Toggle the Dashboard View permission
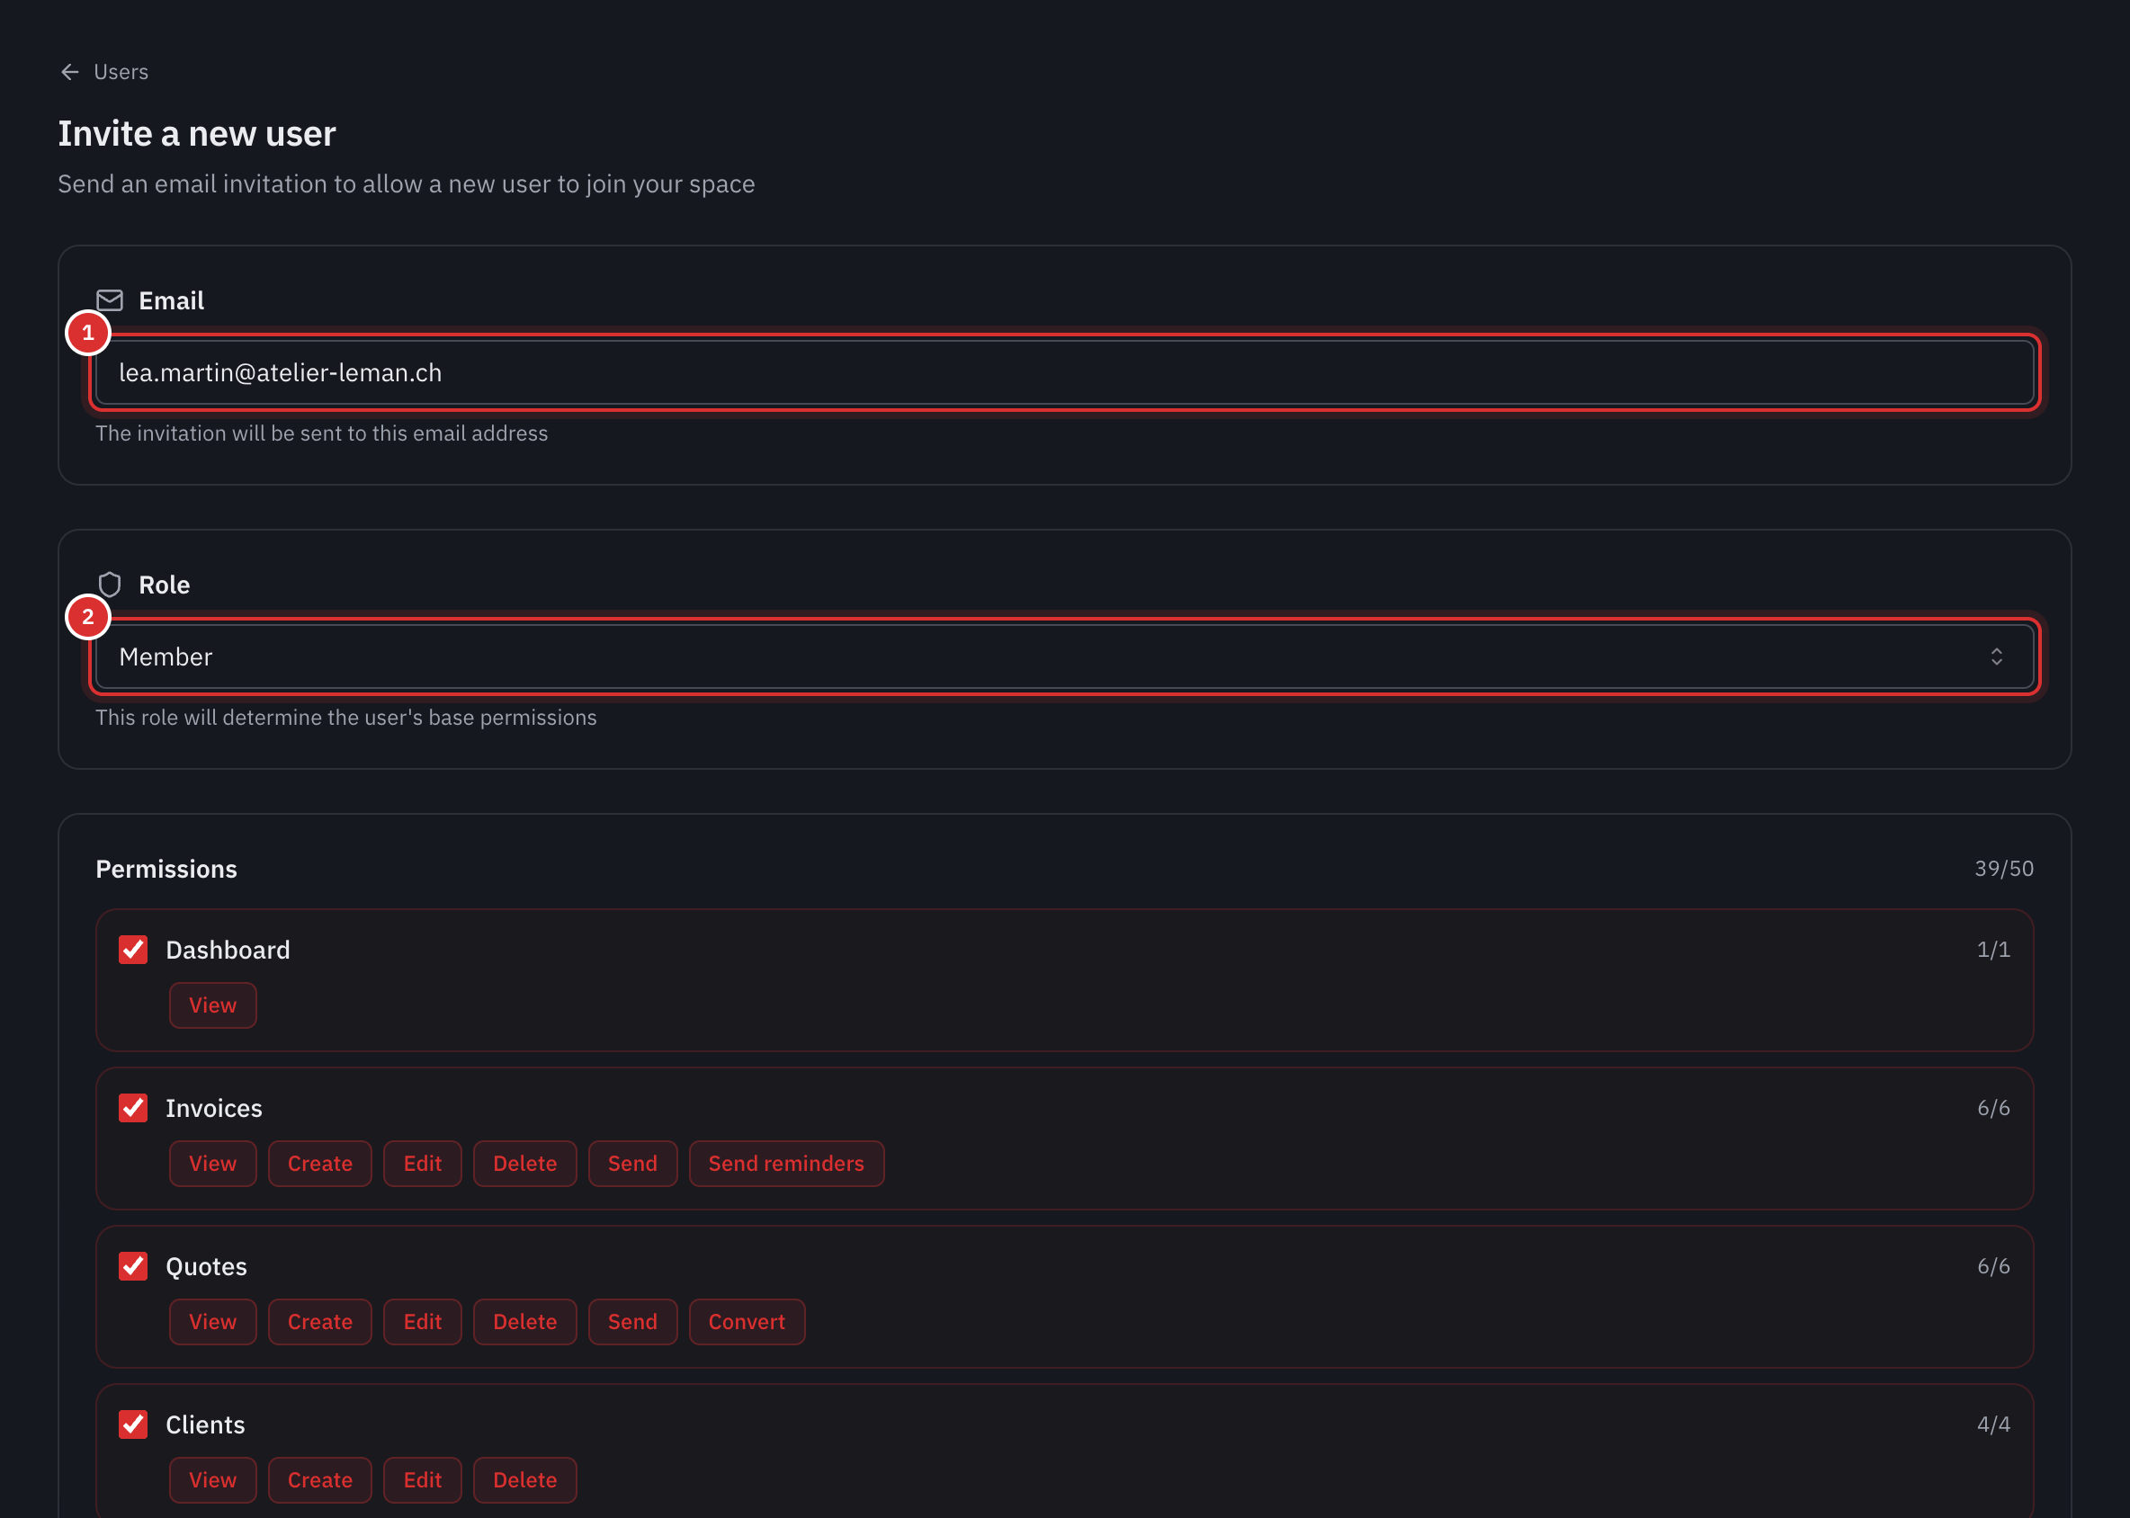The image size is (2130, 1518). (x=212, y=1005)
